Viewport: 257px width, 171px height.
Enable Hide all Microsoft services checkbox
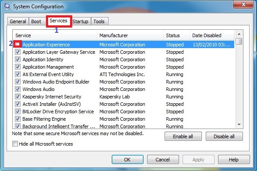coord(15,144)
